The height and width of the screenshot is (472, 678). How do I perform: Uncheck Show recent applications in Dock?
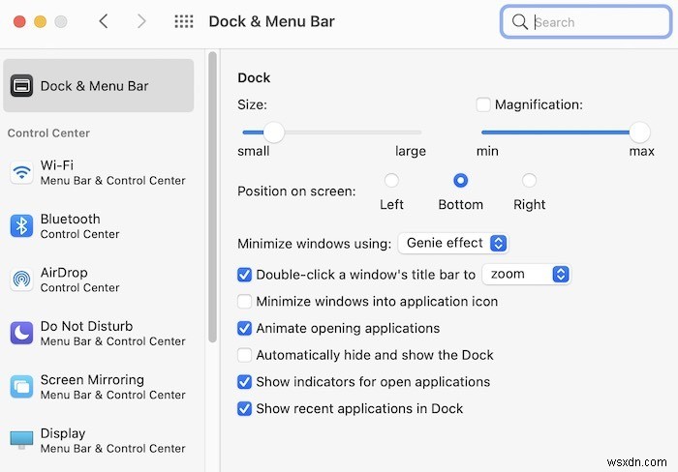coord(245,408)
